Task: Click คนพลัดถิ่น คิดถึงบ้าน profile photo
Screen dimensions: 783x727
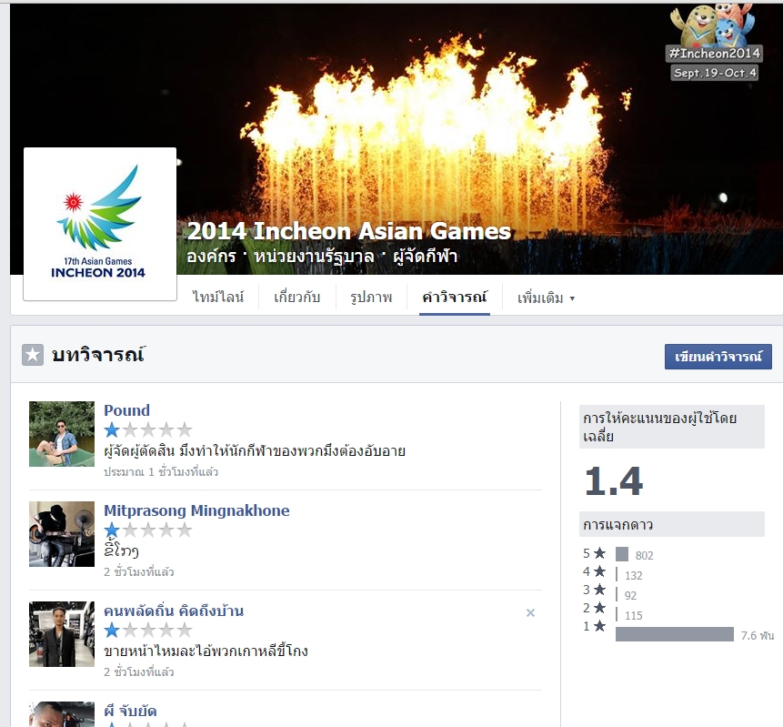Action: coord(62,633)
